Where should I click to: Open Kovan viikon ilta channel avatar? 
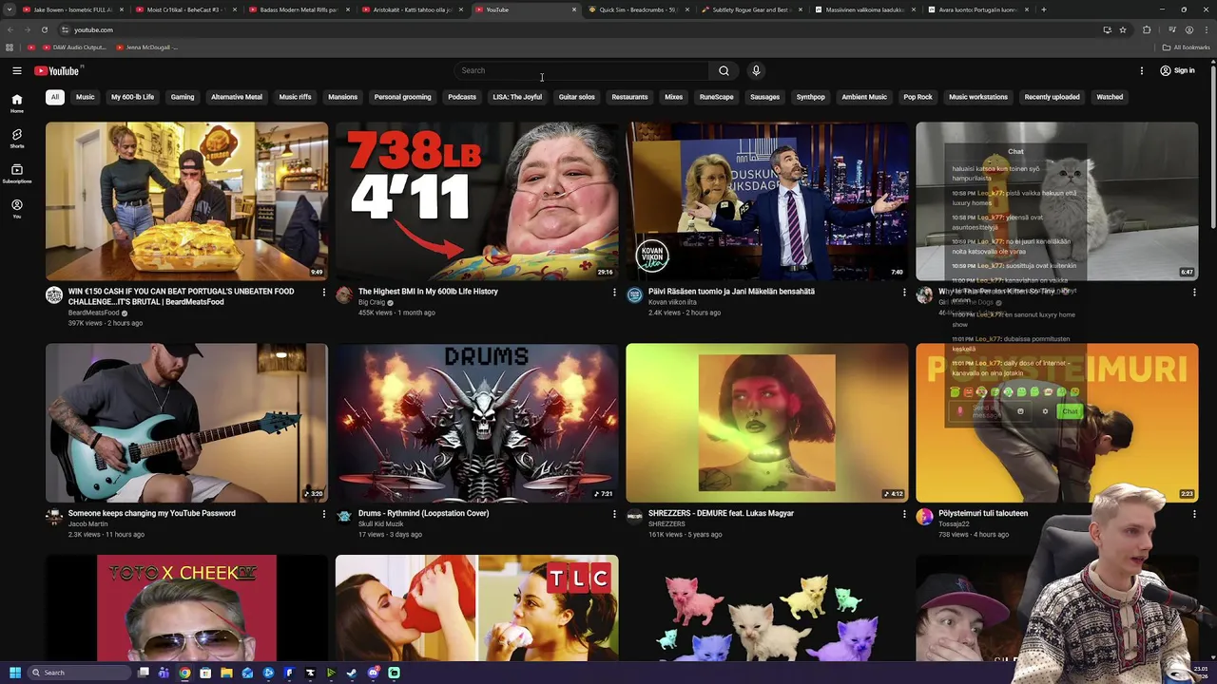click(634, 295)
